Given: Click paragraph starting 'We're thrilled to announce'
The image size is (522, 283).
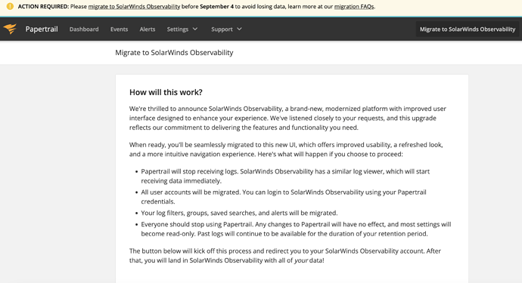Looking at the screenshot, I should (287, 118).
